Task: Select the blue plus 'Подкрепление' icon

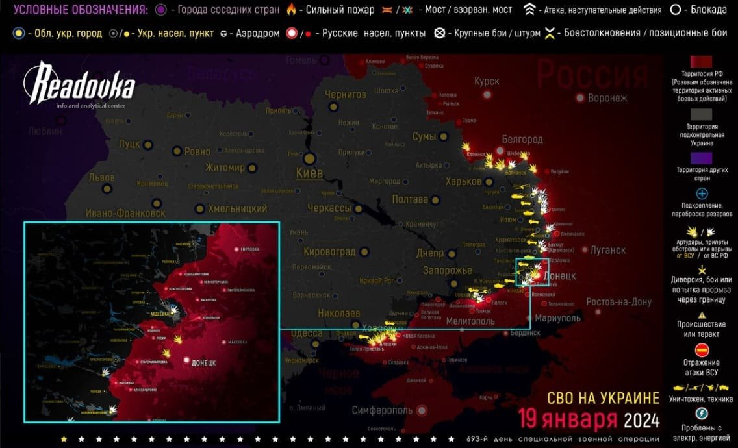Action: (702, 193)
